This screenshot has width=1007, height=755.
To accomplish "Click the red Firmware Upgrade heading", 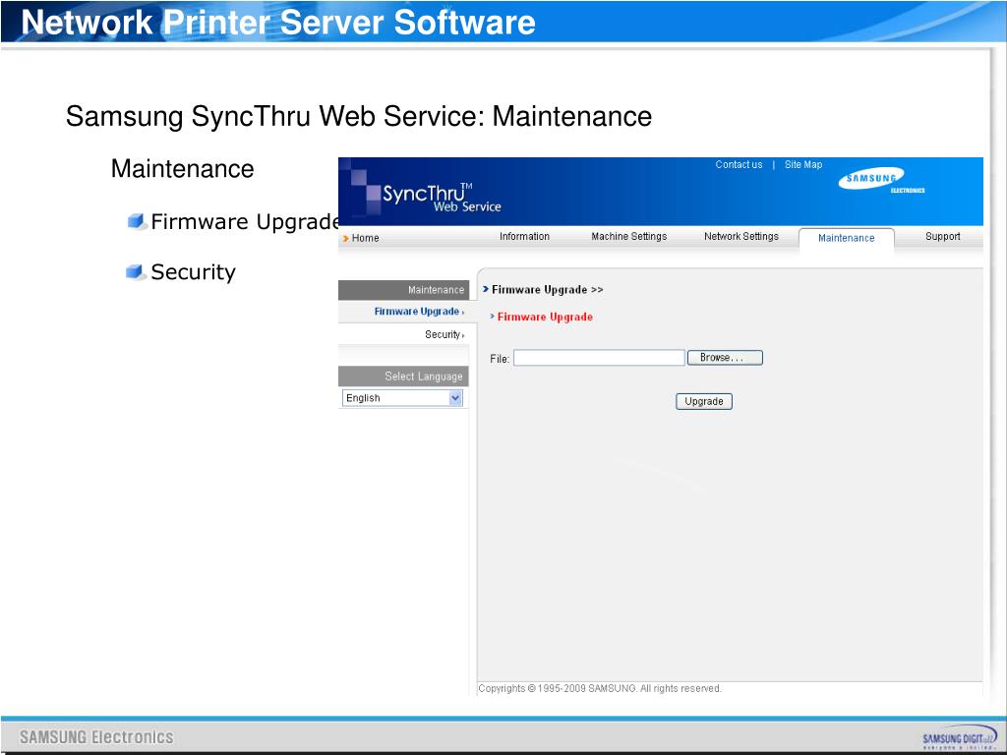I will pyautogui.click(x=545, y=317).
